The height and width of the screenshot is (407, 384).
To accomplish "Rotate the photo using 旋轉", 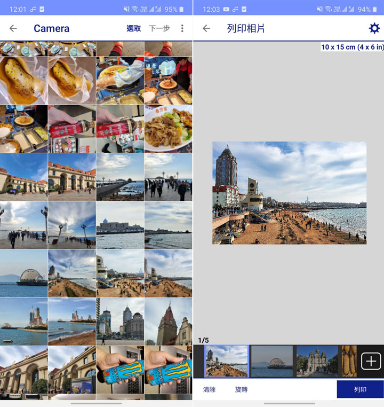I will pyautogui.click(x=242, y=389).
